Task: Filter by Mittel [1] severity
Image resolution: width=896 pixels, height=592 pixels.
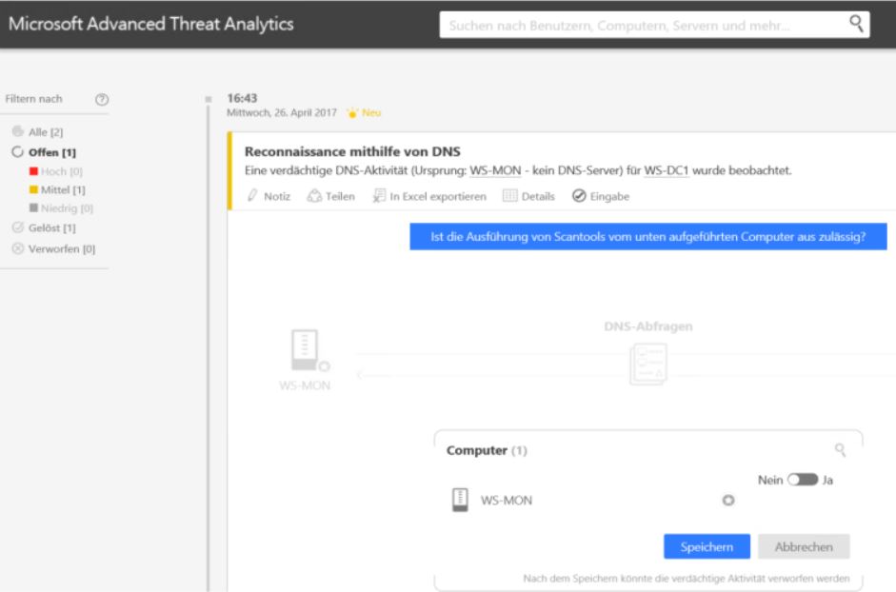Action: tap(57, 189)
